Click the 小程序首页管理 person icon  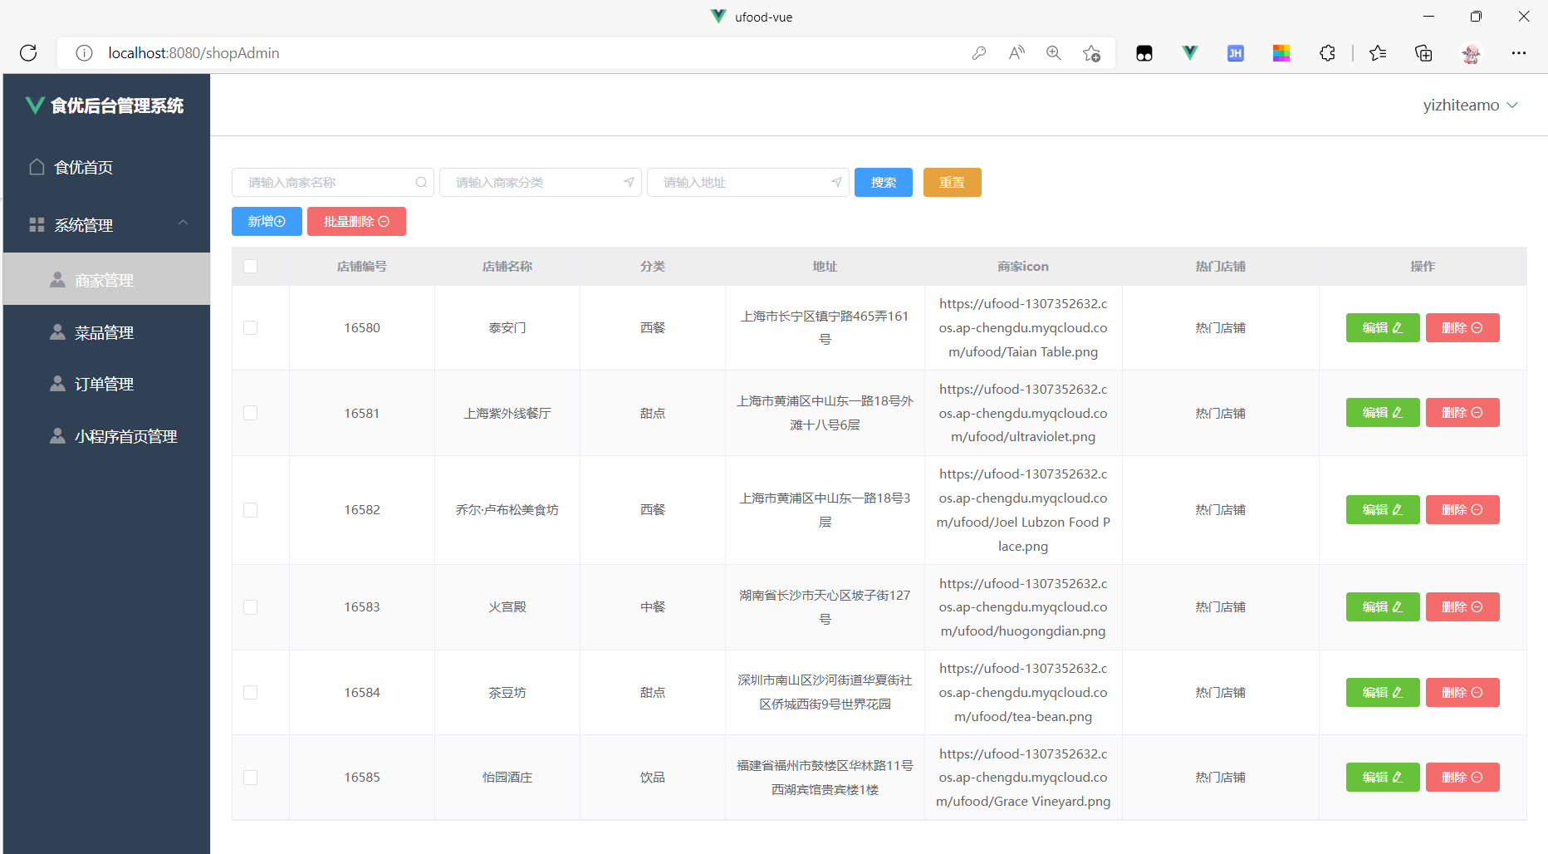(57, 435)
